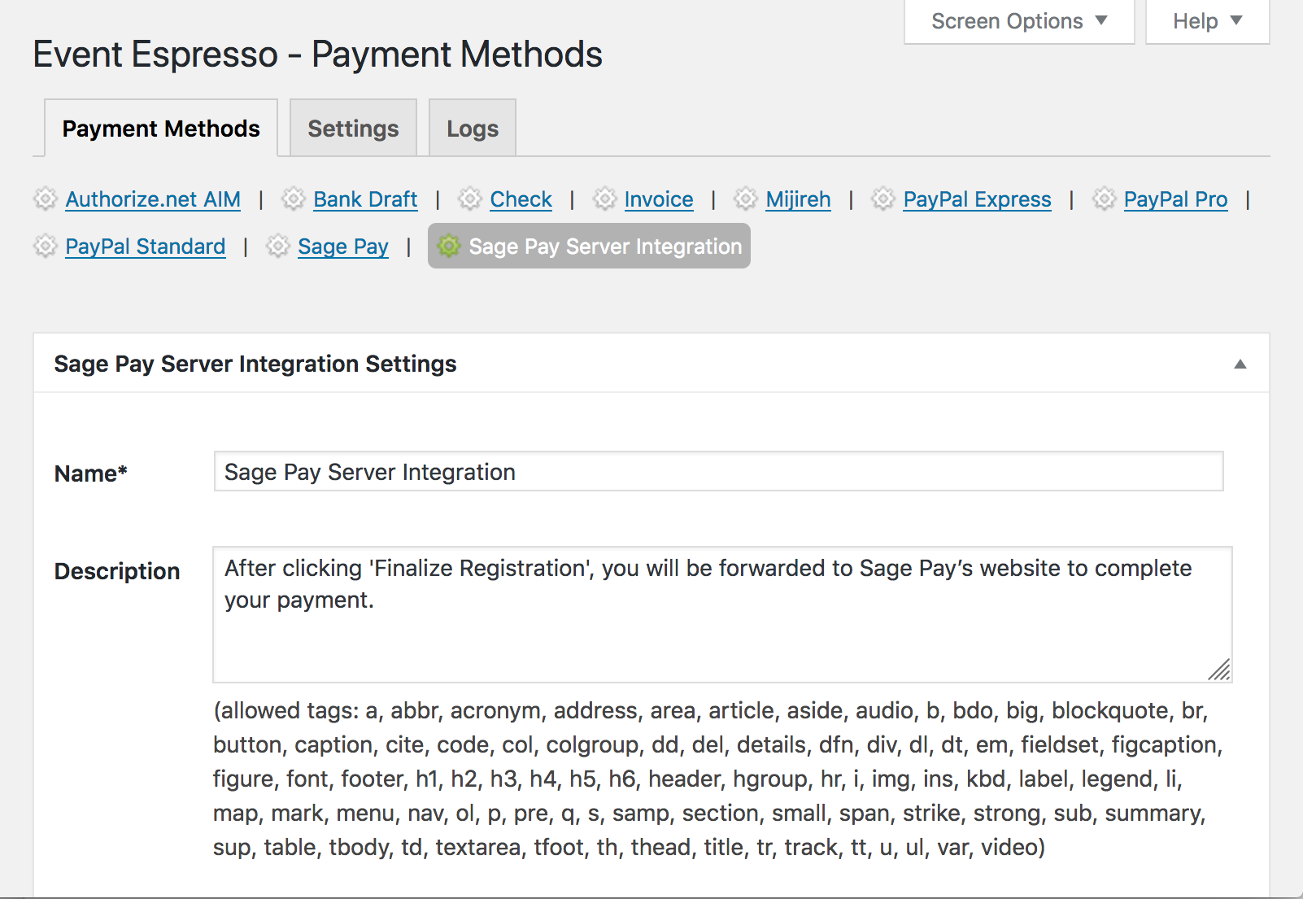This screenshot has width=1303, height=899.
Task: Open the PayPal Express payment method
Action: tap(977, 199)
